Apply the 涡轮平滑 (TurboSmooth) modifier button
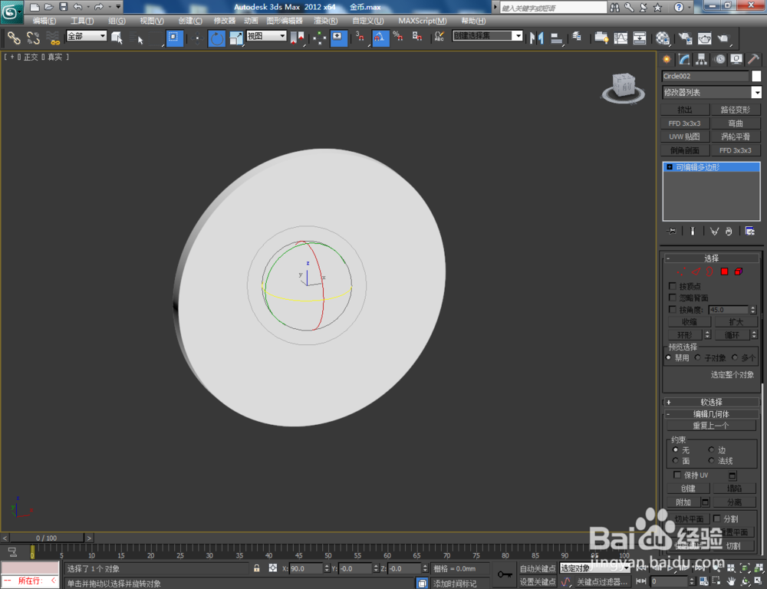The width and height of the screenshot is (767, 589). coord(736,137)
